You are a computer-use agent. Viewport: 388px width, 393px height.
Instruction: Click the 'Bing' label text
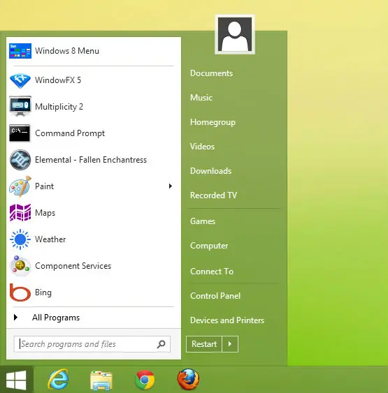point(43,292)
